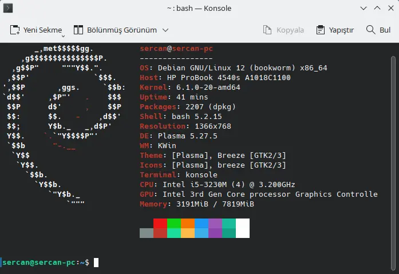Click the bash prompt 'sercan@sercan-pc:~$'
Image resolution: width=399 pixels, height=274 pixels.
click(46, 263)
